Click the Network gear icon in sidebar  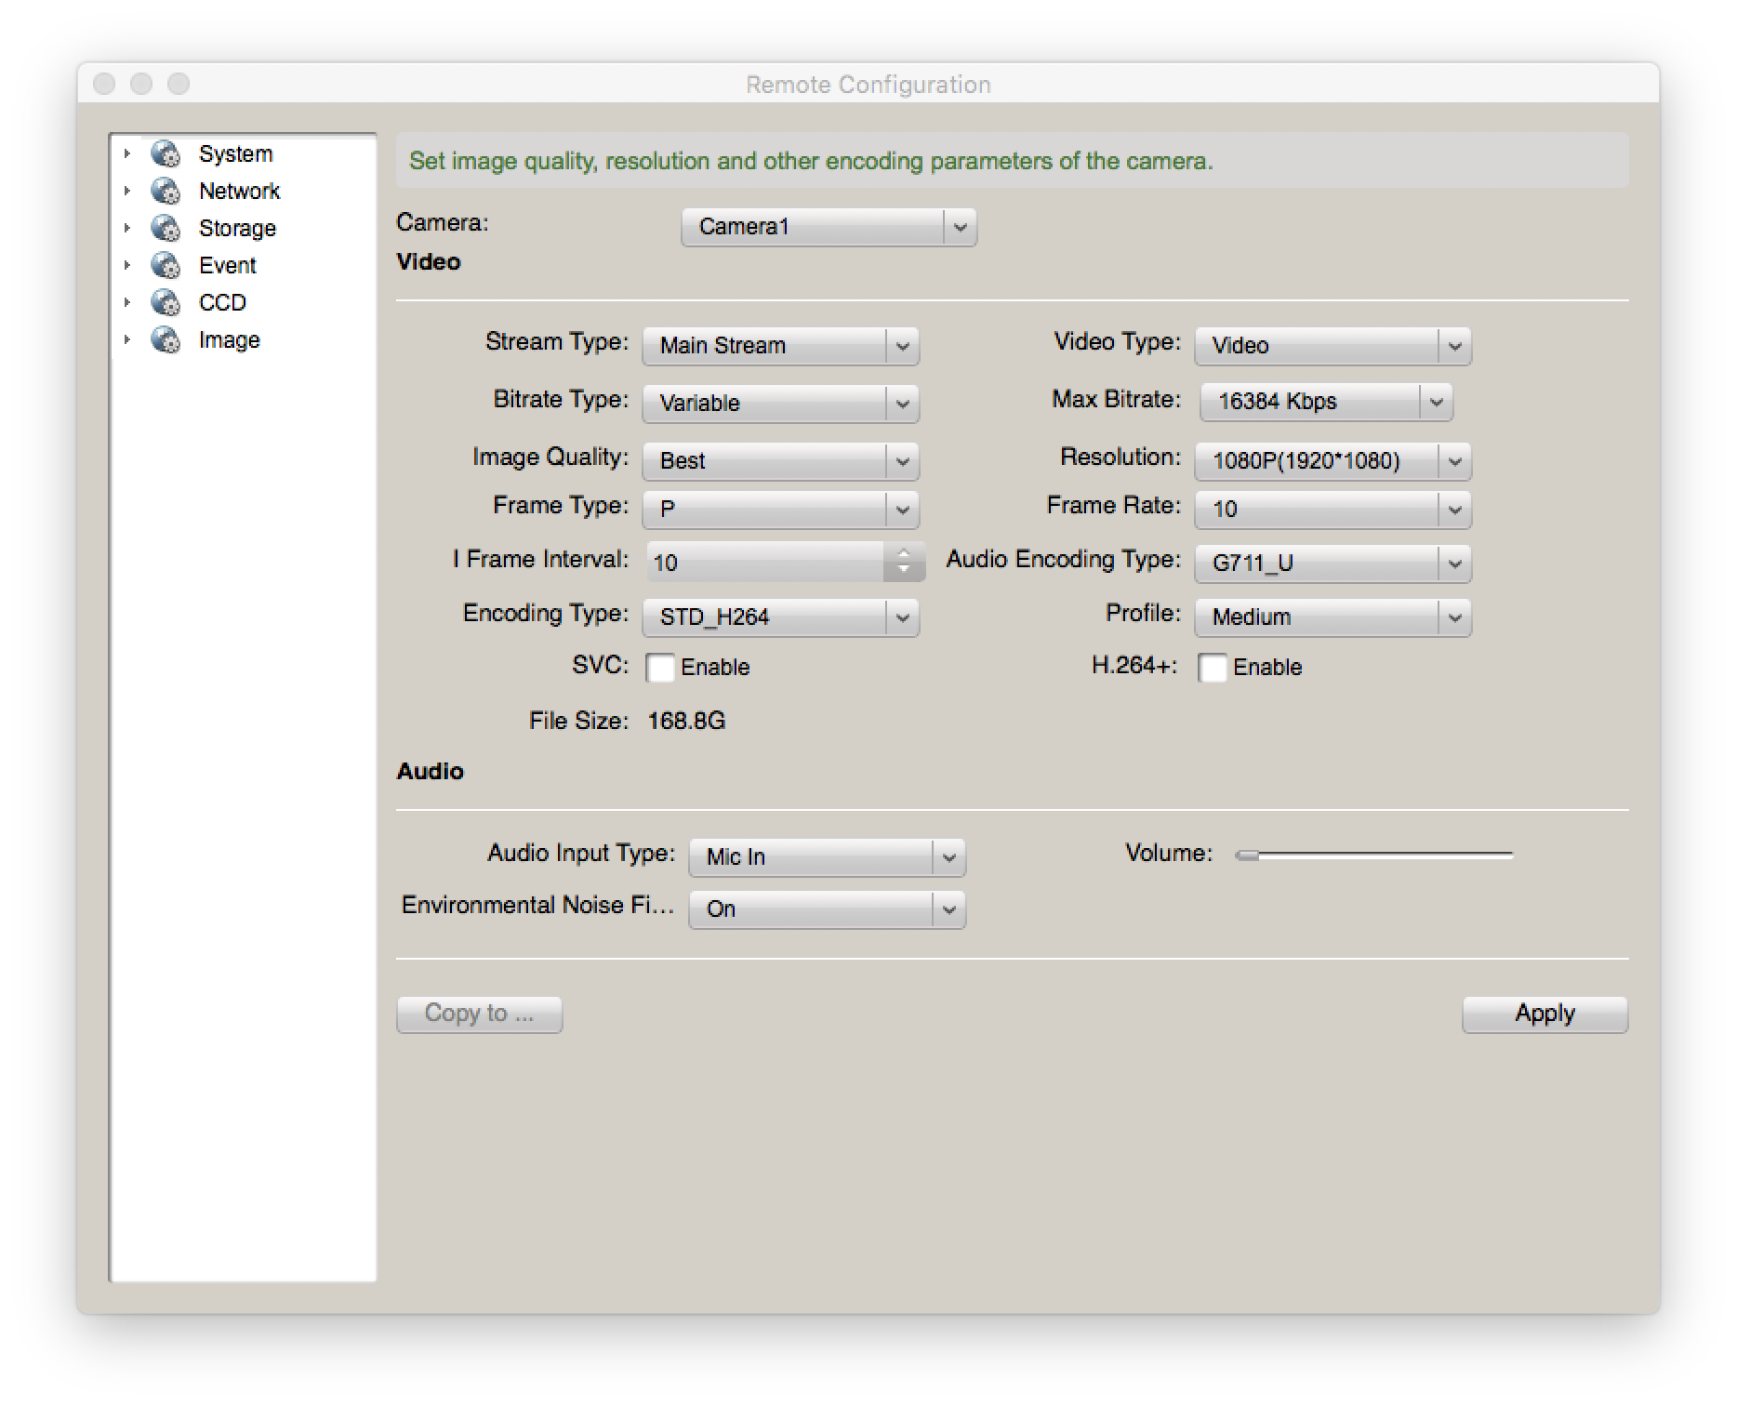[166, 191]
